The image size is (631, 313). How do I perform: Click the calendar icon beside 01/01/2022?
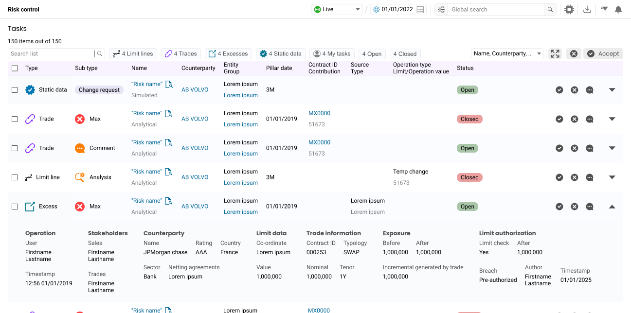421,9
